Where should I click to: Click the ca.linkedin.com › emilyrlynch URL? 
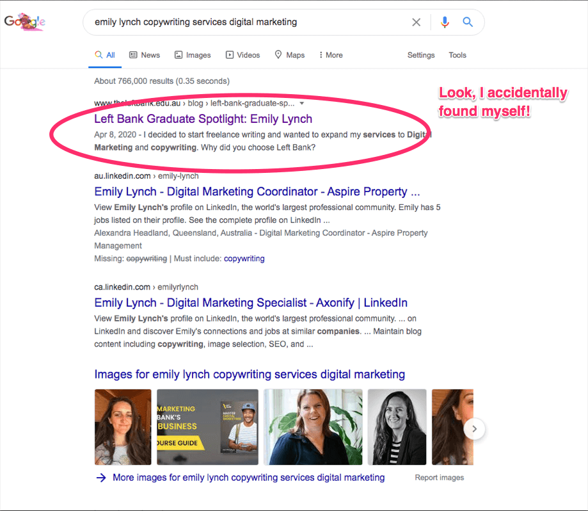point(146,287)
